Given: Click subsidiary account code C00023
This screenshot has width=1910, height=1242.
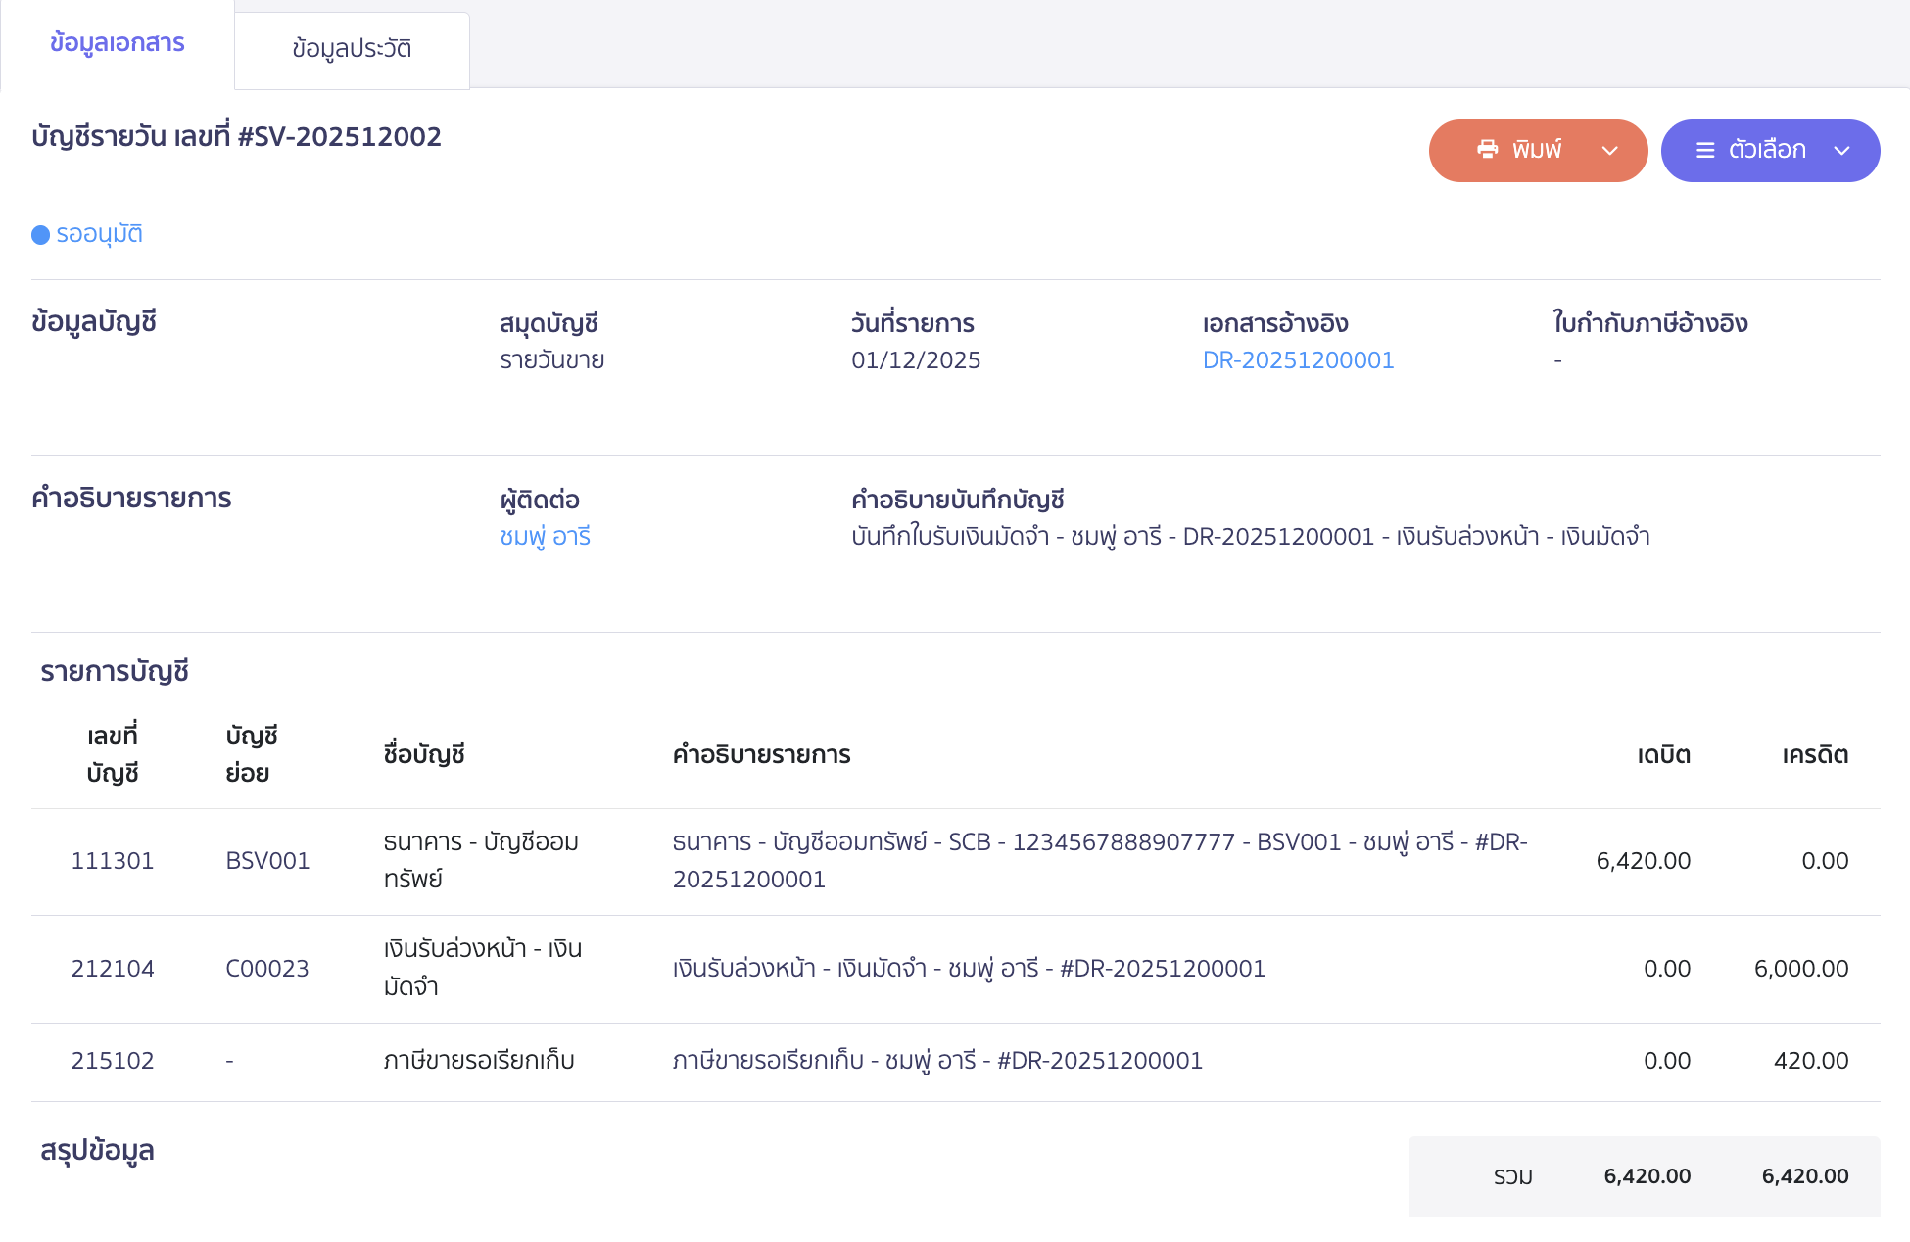Looking at the screenshot, I should click(x=267, y=969).
